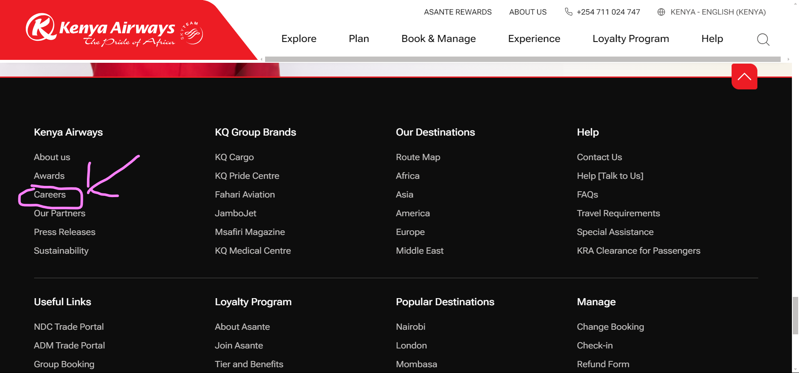Visit KQ Cargo
This screenshot has width=799, height=373.
pyautogui.click(x=234, y=157)
